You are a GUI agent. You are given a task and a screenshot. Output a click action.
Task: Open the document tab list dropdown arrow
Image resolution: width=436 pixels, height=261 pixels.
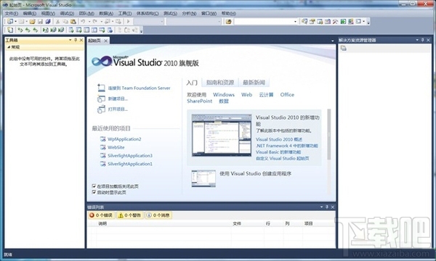click(x=333, y=41)
